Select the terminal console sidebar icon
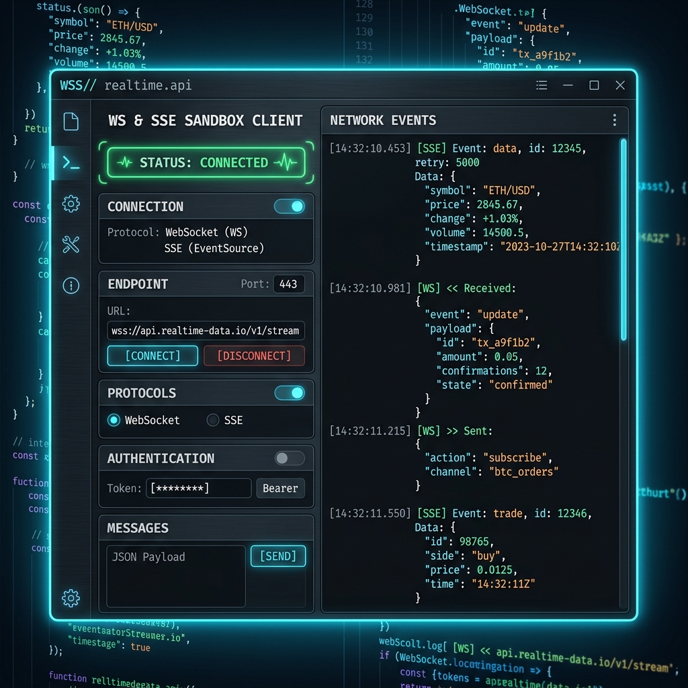The image size is (688, 688). (71, 163)
